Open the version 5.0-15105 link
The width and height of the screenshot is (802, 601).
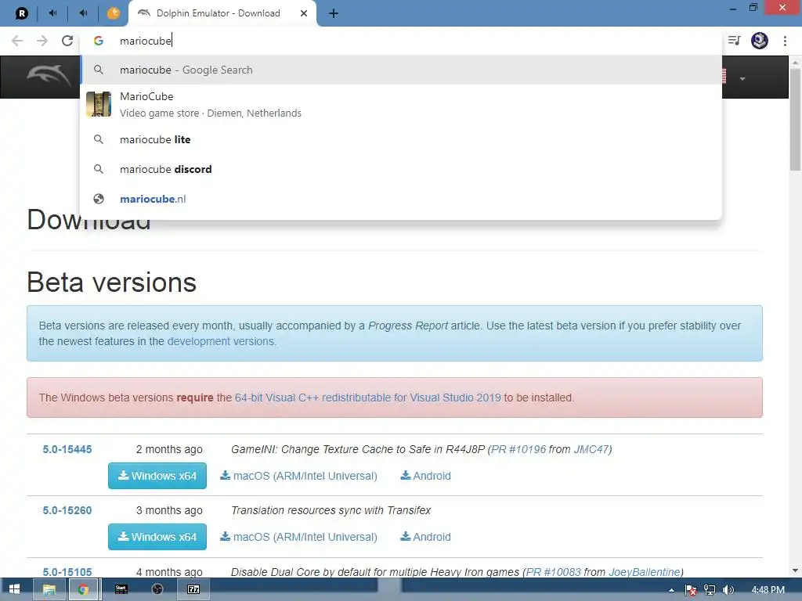tap(67, 572)
